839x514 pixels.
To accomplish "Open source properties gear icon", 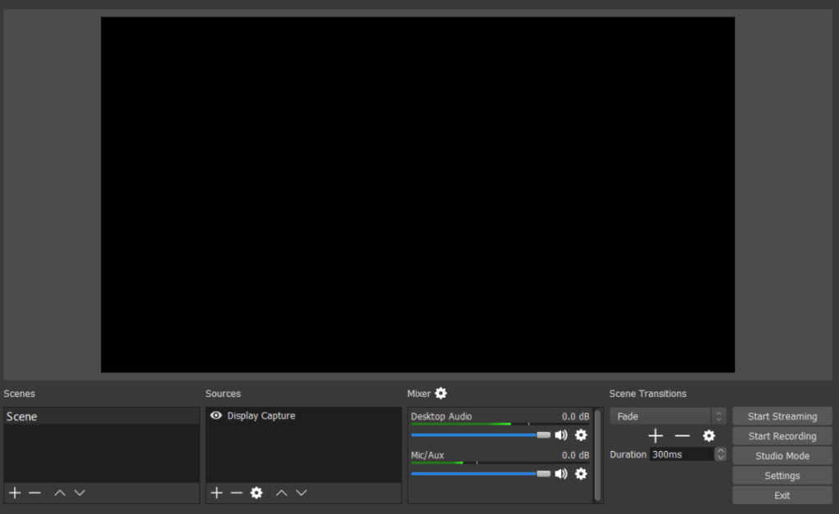I will pyautogui.click(x=256, y=493).
